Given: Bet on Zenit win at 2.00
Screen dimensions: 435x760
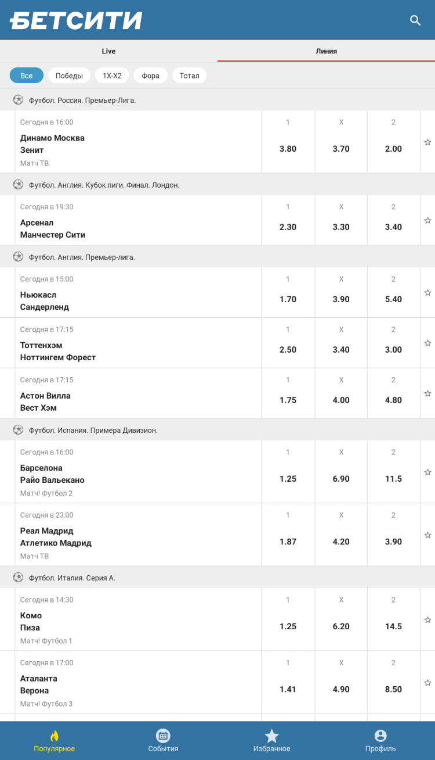Looking at the screenshot, I should (393, 149).
